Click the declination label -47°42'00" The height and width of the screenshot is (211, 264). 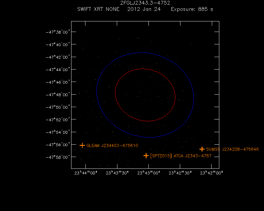click(x=58, y=57)
